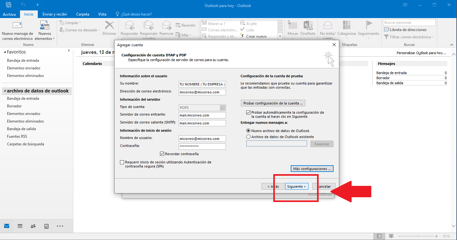Open the Categorizar color grid icon

(x=347, y=25)
